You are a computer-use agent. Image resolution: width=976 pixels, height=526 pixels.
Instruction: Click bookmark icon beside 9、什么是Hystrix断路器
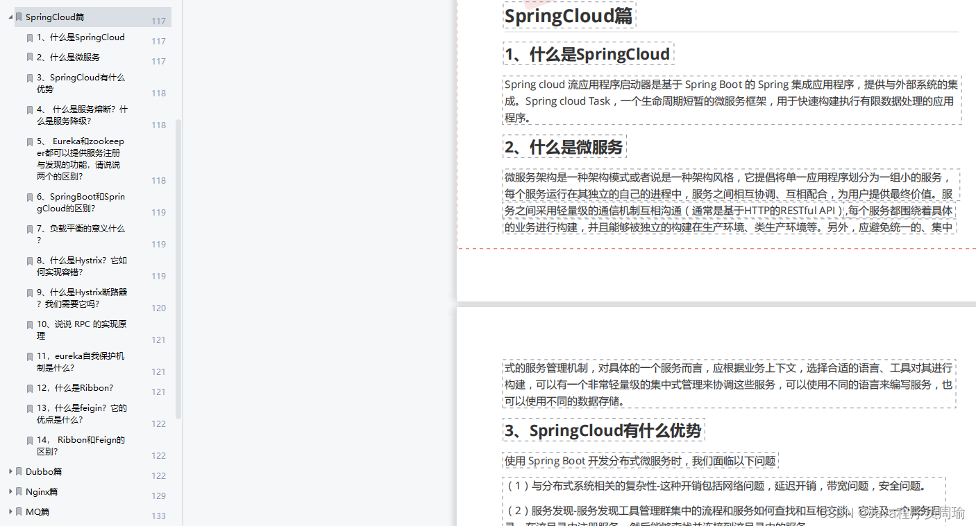coord(30,292)
